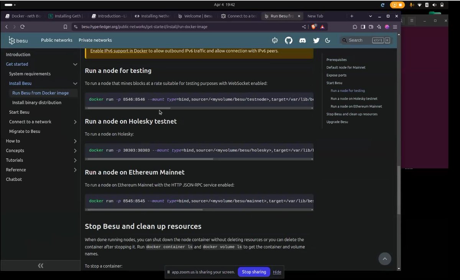Image resolution: width=460 pixels, height=280 pixels.
Task: Open the Besu GitHub repository icon
Action: pos(289,40)
